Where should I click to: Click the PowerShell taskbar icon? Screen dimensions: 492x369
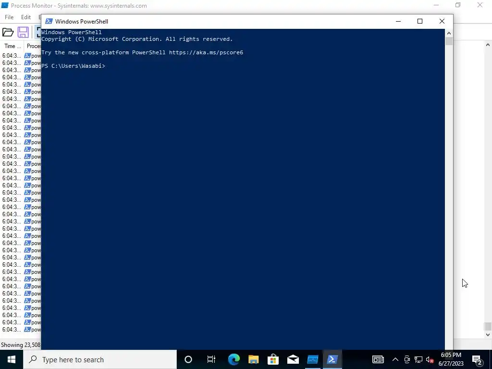tap(332, 359)
